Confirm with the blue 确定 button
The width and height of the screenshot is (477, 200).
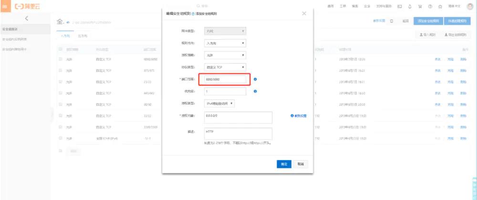284,164
